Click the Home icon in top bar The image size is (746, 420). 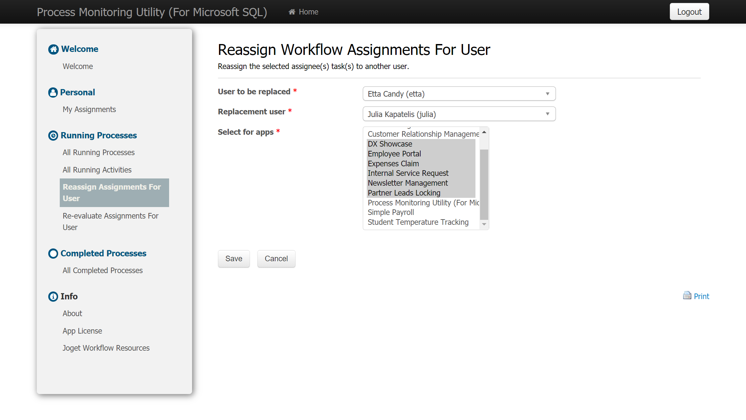[292, 12]
